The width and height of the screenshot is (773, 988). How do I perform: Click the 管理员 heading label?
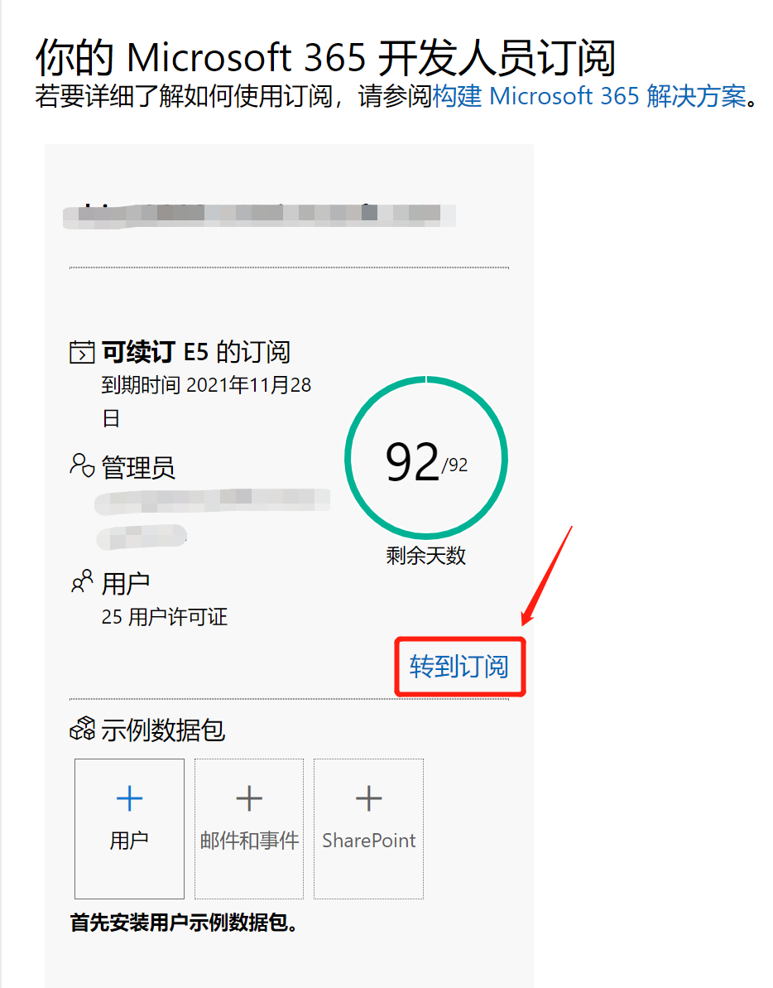pyautogui.click(x=138, y=468)
